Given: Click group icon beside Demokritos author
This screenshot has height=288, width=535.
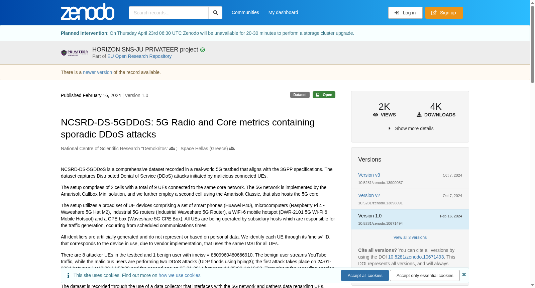Looking at the screenshot, I should tap(172, 149).
